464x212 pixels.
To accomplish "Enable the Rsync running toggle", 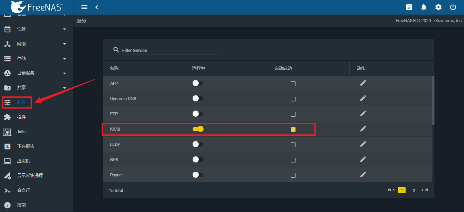I will point(198,175).
